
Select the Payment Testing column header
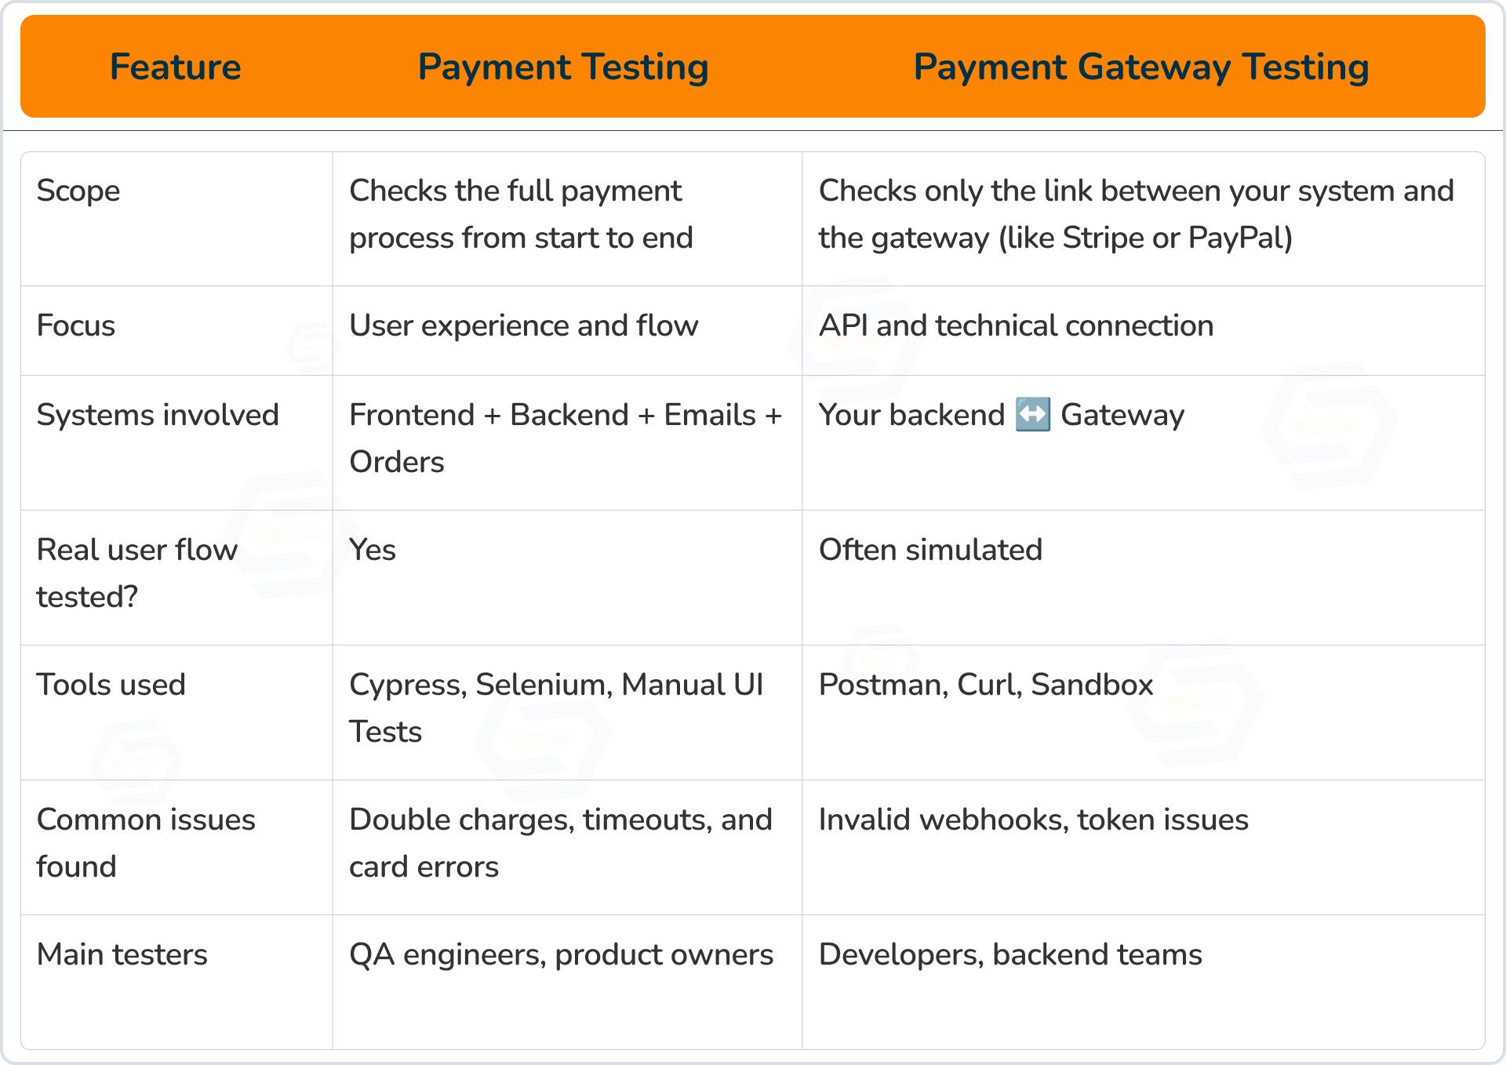[x=562, y=67]
